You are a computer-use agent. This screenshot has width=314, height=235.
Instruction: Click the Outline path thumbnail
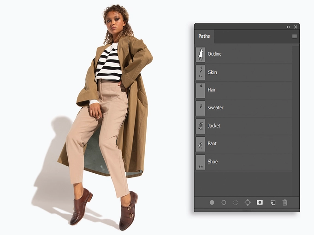[x=200, y=54]
